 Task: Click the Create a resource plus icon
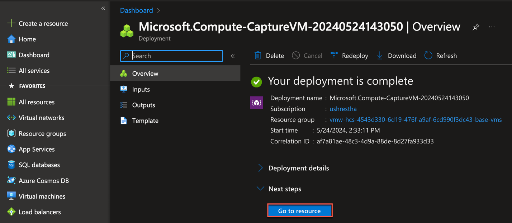click(11, 23)
